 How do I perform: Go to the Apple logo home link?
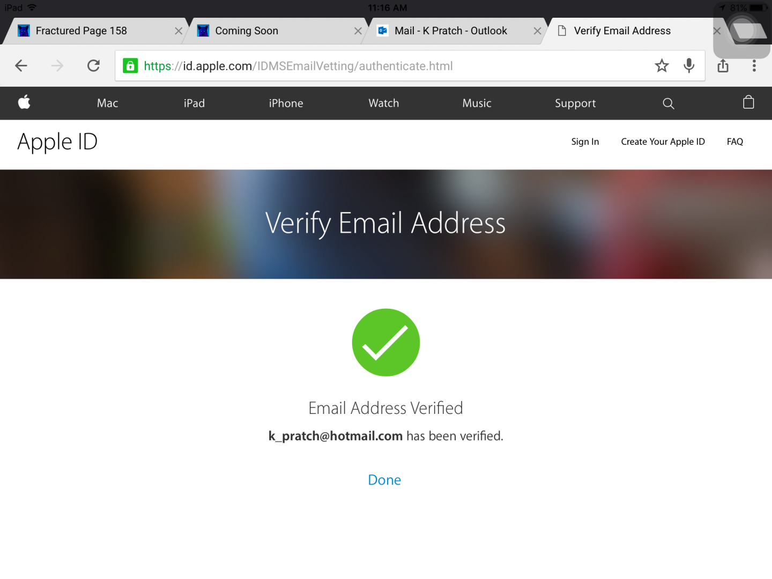tap(24, 102)
